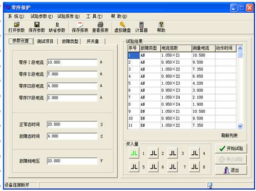Image resolution: width=256 pixels, height=191 pixels.
Task: Edit the 故障态时间 field
Action: [x=72, y=136]
